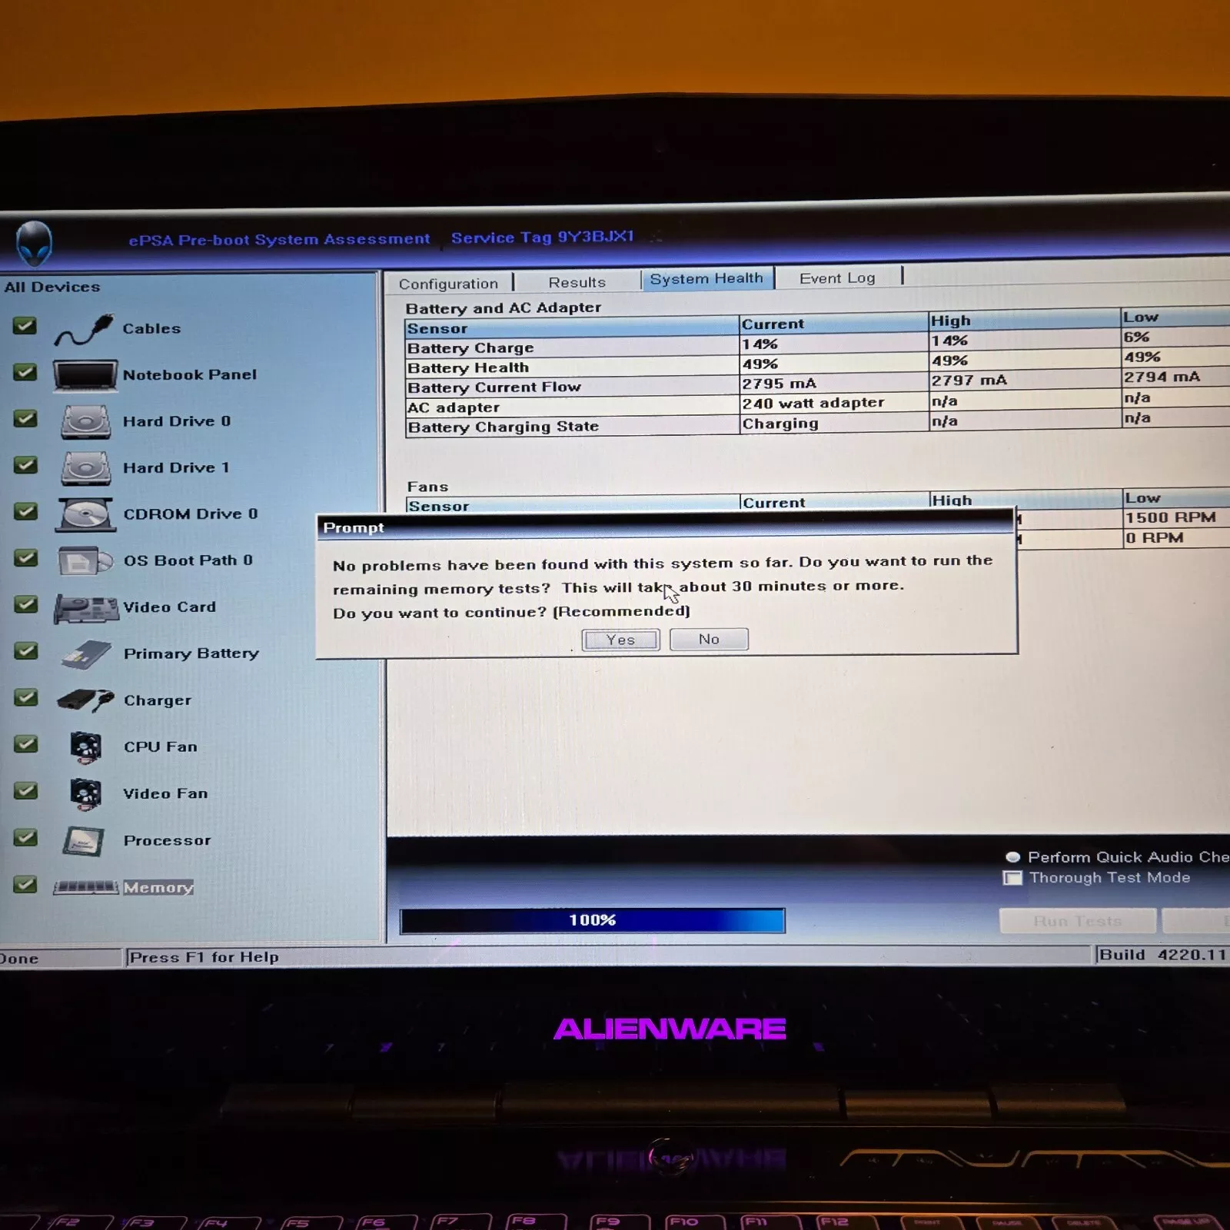Screen dimensions: 1230x1230
Task: Click Yes in the Prompt dialog
Action: pos(620,640)
